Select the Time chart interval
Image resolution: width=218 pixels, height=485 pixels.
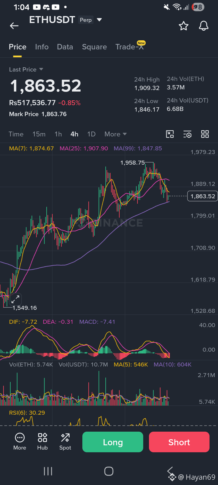[16, 134]
